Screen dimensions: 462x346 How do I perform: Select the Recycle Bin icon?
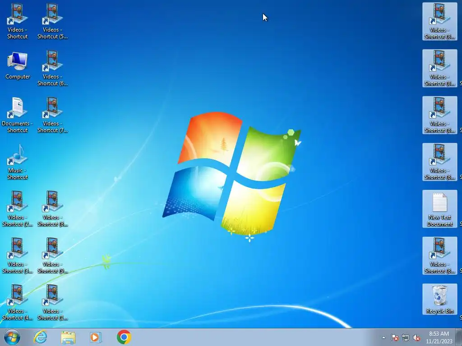click(439, 299)
